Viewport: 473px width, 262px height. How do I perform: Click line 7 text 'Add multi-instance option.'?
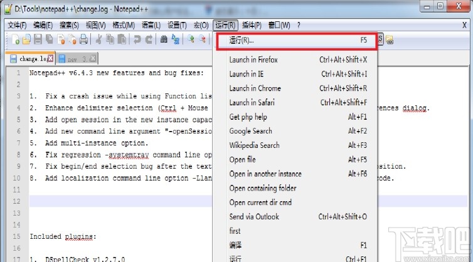click(97, 143)
